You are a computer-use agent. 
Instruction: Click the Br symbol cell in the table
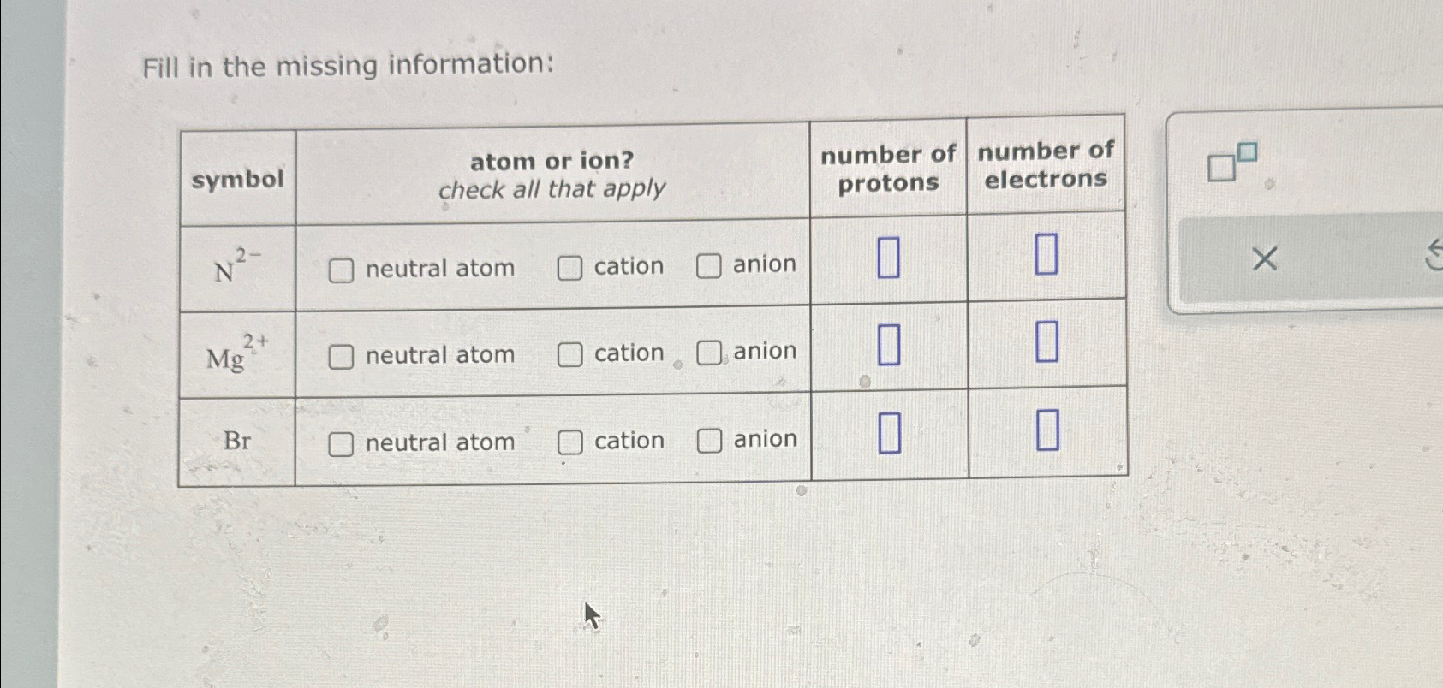236,442
